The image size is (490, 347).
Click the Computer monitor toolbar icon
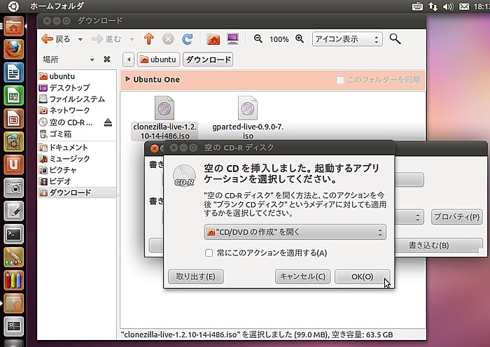(233, 39)
